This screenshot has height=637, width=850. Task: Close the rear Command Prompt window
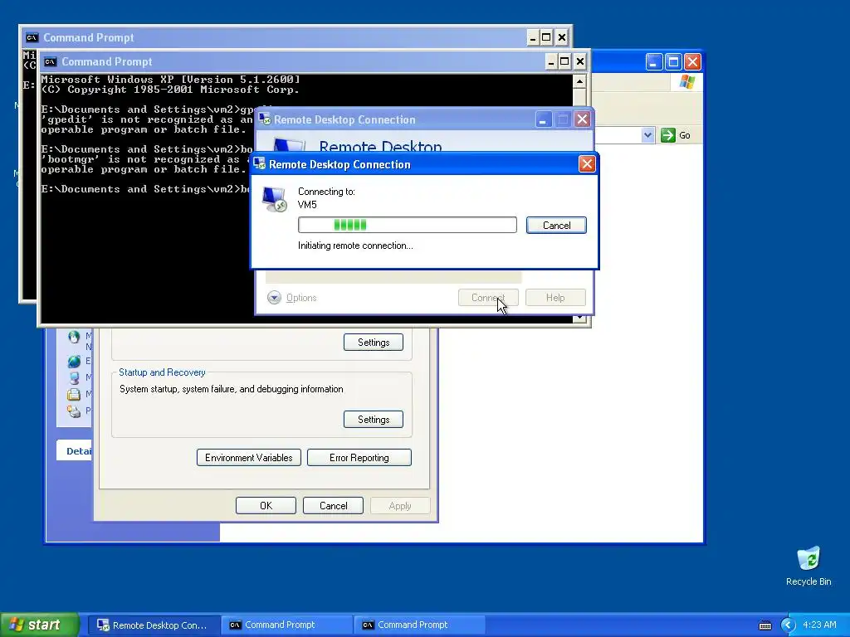click(562, 37)
